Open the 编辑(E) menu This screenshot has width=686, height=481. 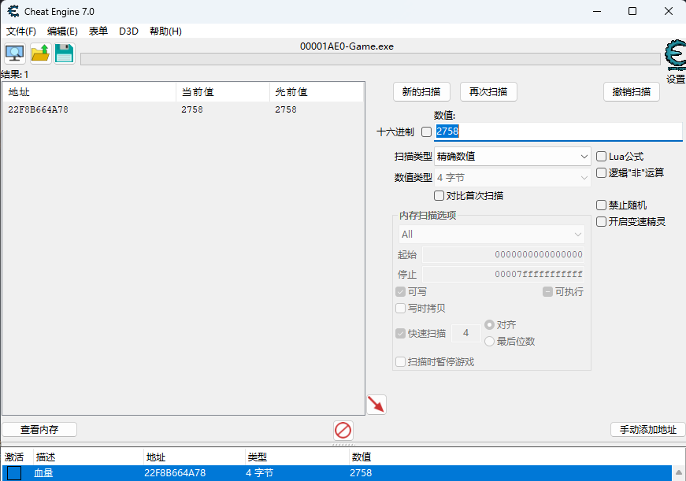coord(62,31)
